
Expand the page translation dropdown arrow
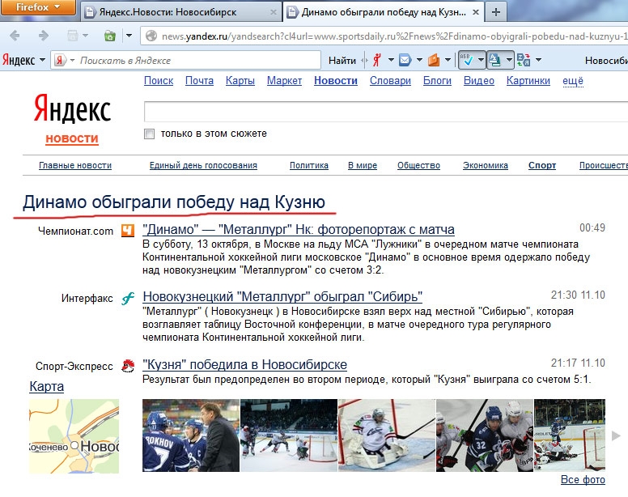[509, 60]
